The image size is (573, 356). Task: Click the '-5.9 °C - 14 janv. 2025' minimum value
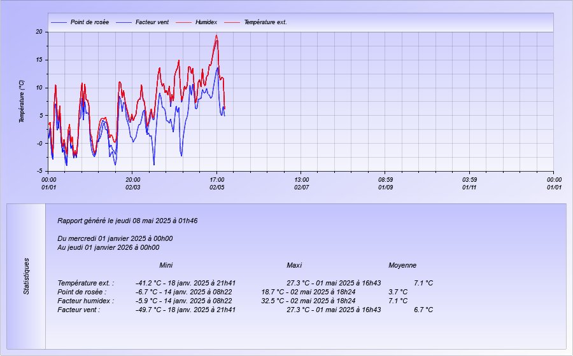(x=183, y=301)
